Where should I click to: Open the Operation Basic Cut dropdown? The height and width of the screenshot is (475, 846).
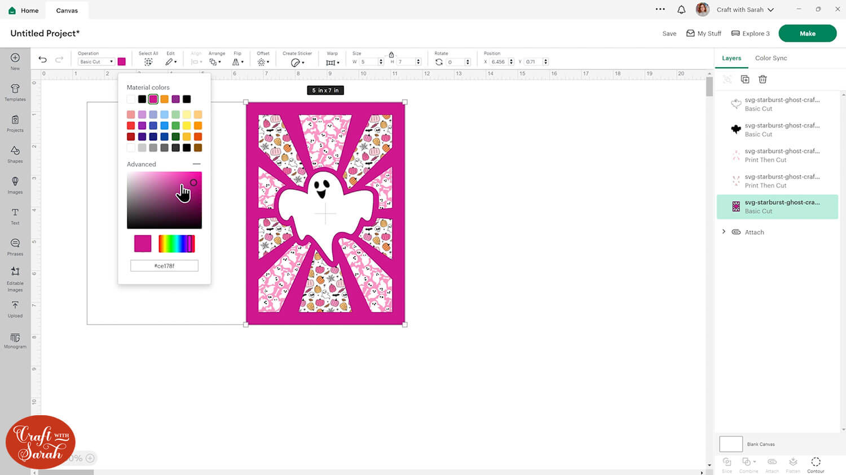(x=96, y=61)
